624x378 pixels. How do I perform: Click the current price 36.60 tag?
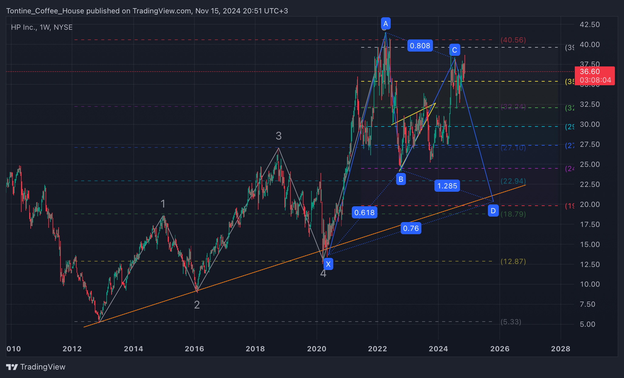coord(595,76)
